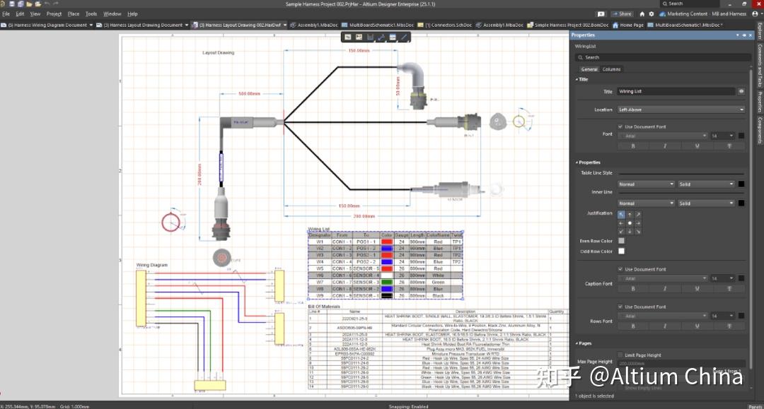
Task: Open settings gear in top right
Action: 652,14
